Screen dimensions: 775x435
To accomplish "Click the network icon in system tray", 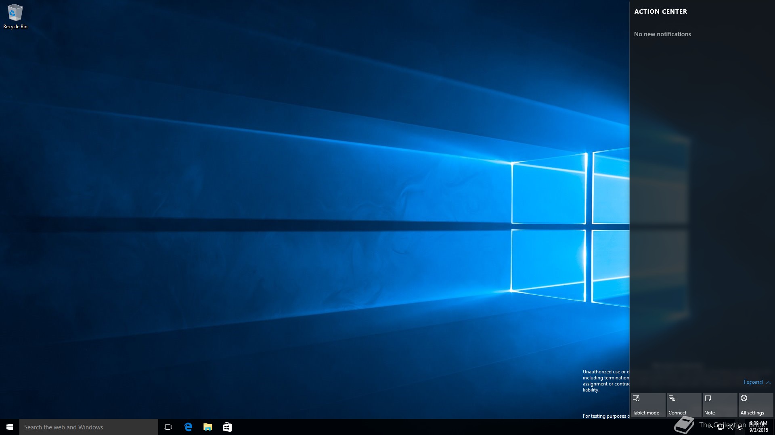I will click(720, 427).
